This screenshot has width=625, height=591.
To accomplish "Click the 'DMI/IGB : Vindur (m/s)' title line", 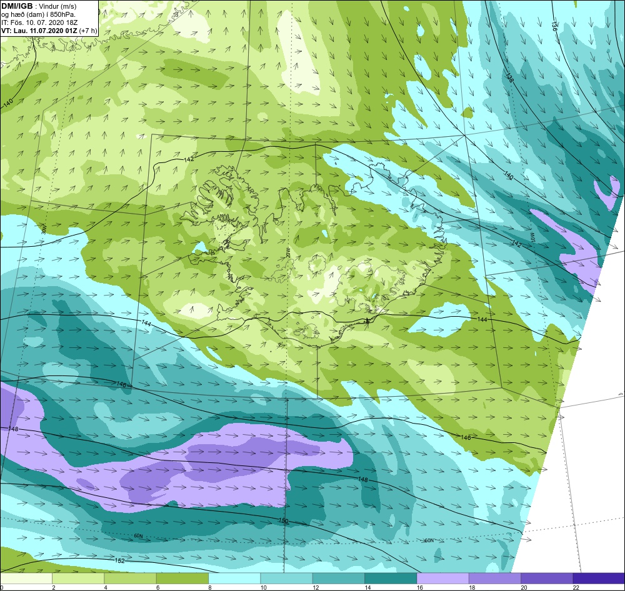I will [x=39, y=6].
